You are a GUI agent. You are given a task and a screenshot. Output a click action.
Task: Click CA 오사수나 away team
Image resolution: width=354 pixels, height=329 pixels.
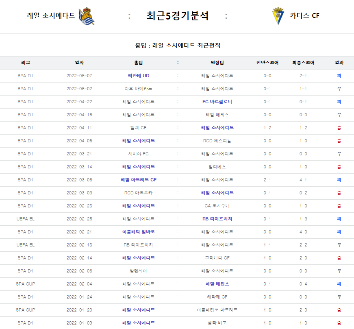pos(217,206)
